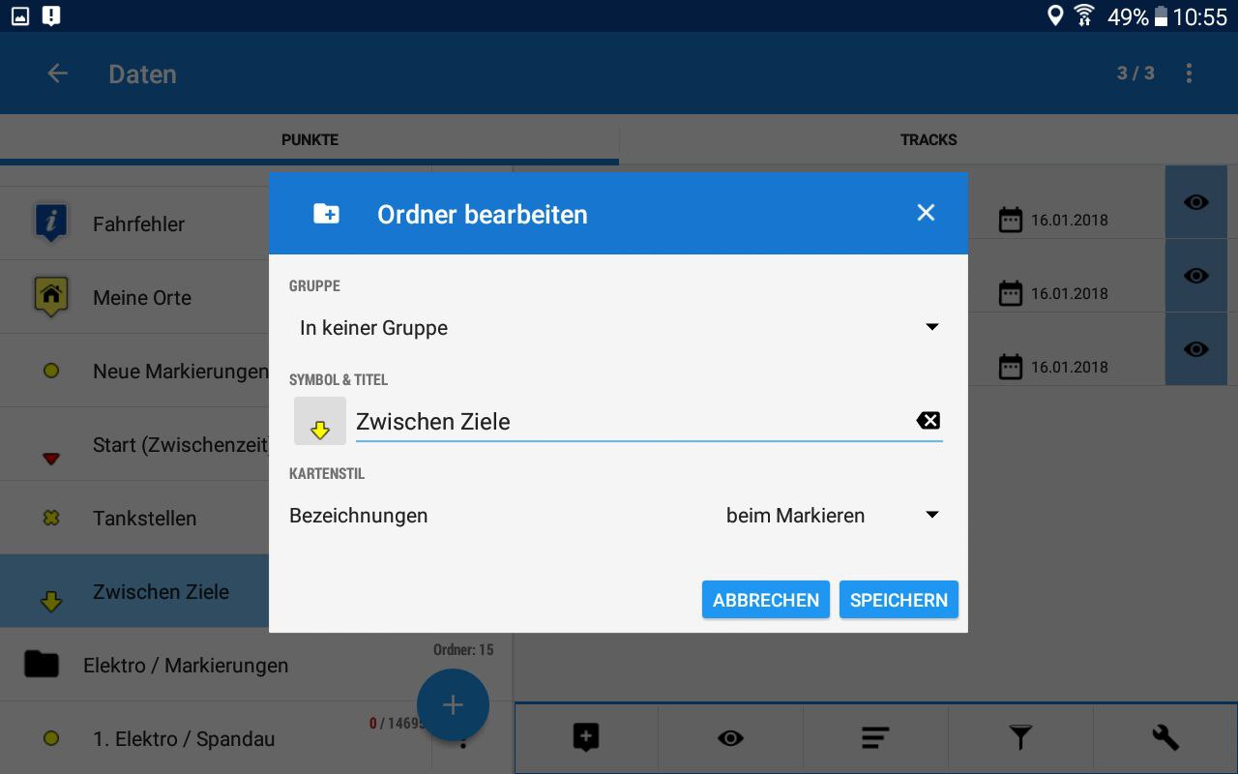Open the wrench tools icon
The height and width of the screenshot is (774, 1238).
click(1165, 738)
